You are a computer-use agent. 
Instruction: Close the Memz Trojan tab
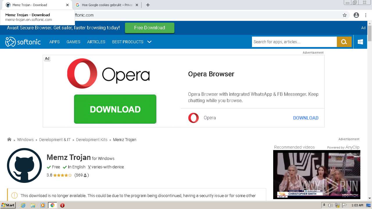coord(68,5)
